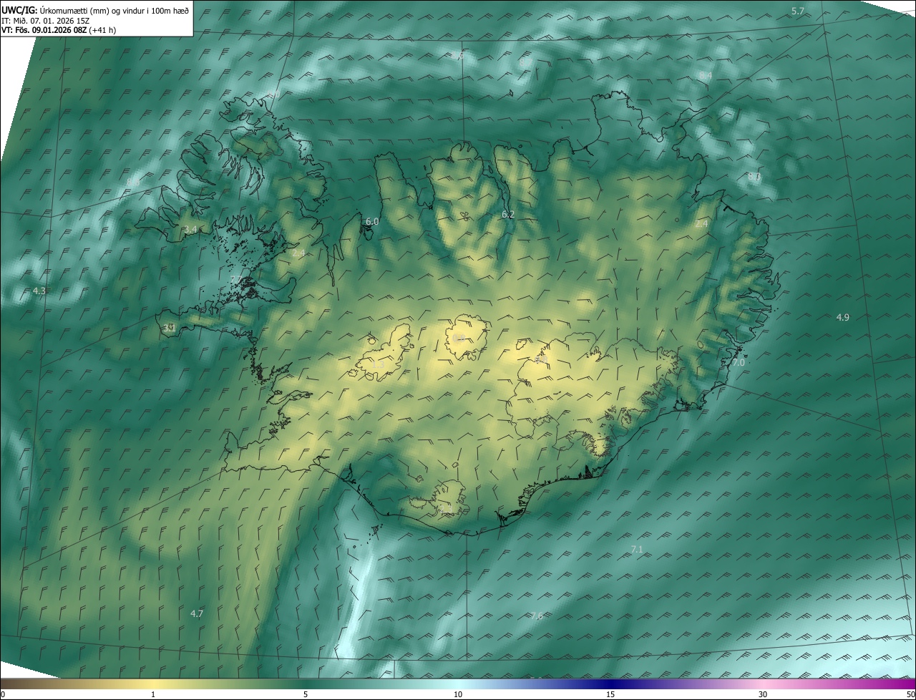916x700 pixels.
Task: Click the 50 tick label on the color scale
Action: pos(910,695)
